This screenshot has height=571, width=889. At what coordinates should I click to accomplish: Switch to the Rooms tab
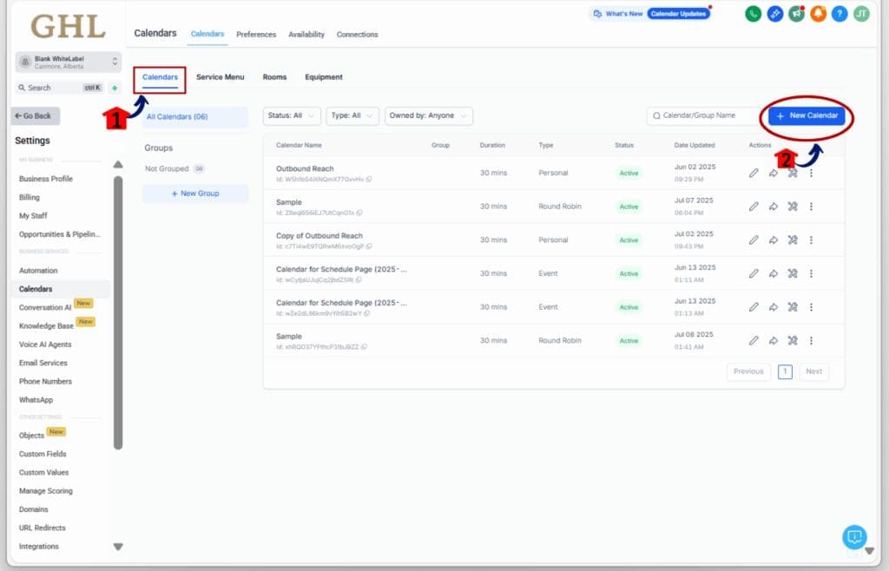click(x=274, y=77)
